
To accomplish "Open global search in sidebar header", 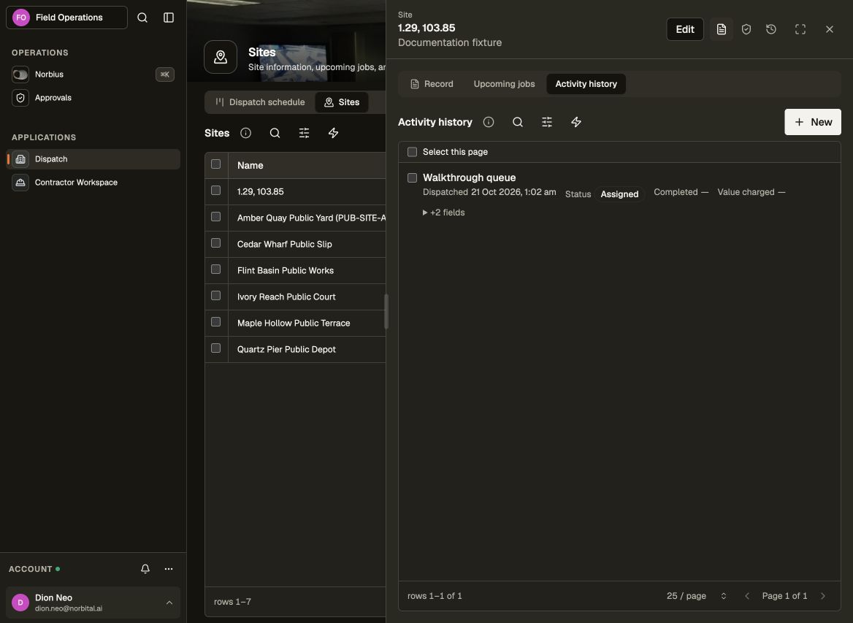I will click(142, 18).
